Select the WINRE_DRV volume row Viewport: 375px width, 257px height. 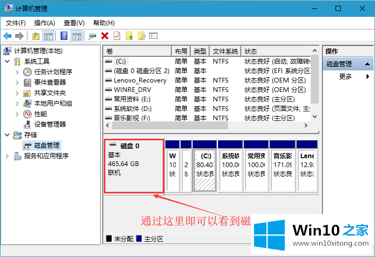[207, 90]
